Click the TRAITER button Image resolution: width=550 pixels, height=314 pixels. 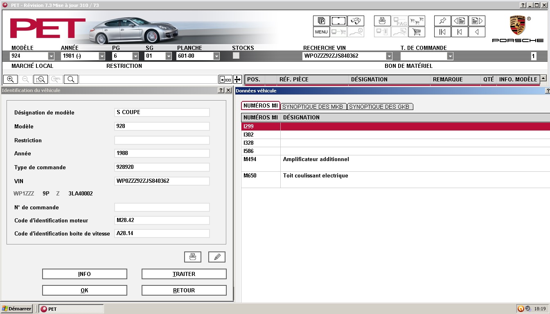point(184,274)
